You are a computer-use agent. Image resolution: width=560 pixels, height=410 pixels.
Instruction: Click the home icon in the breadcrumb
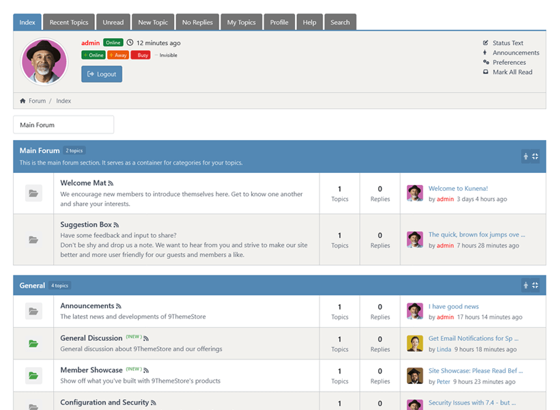click(23, 101)
